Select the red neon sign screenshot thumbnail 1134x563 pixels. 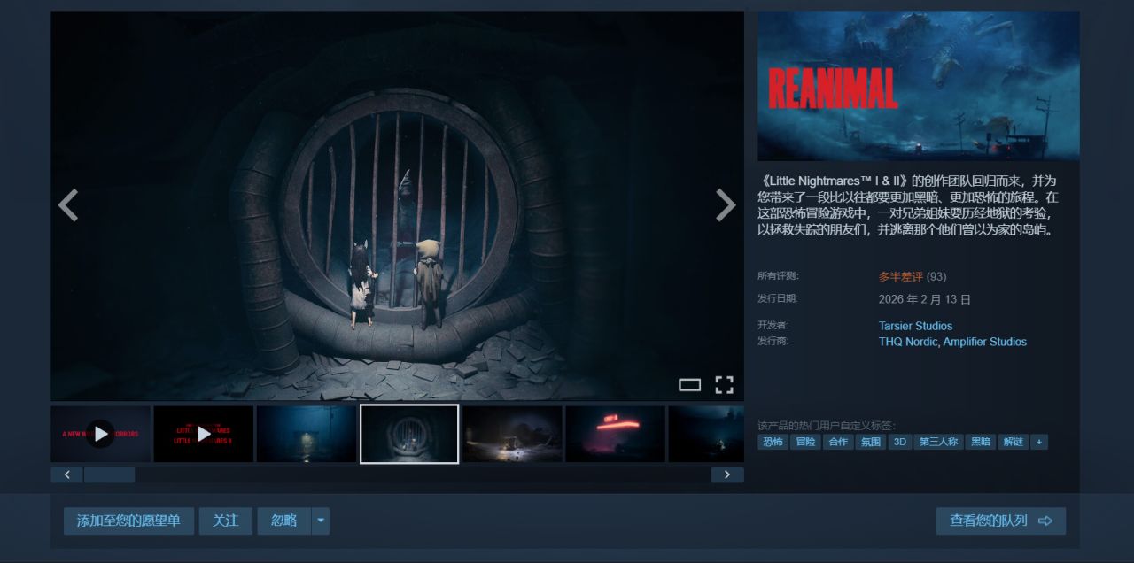[615, 434]
